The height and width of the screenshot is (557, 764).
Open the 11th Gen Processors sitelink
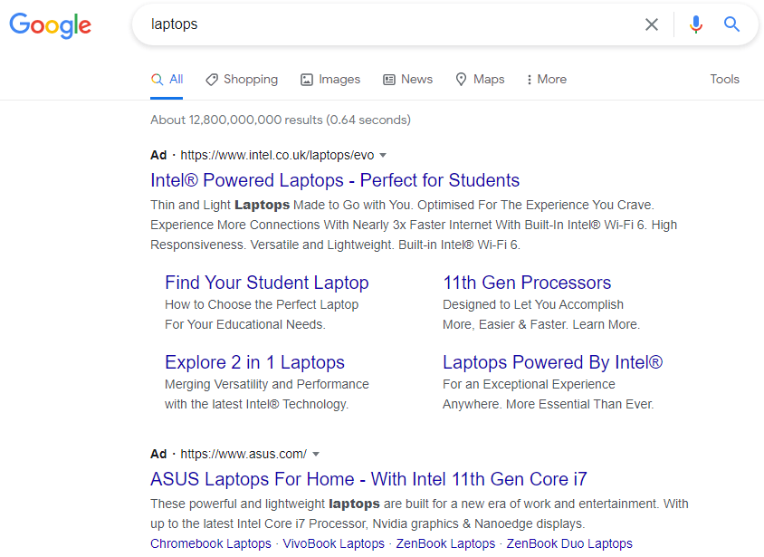click(x=527, y=283)
